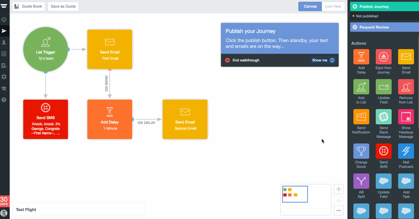
Task: Zoom in with the plus button
Action: coord(339,201)
